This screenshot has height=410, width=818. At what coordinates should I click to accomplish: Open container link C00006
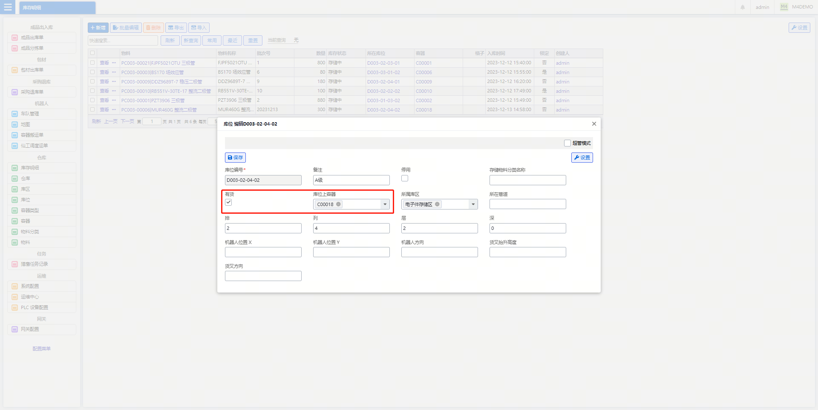[x=424, y=72]
